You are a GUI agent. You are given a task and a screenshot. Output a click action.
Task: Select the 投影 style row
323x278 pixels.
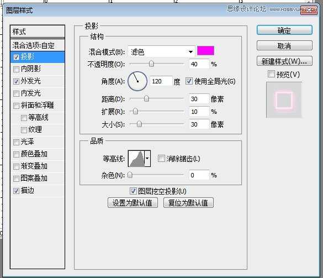38,57
